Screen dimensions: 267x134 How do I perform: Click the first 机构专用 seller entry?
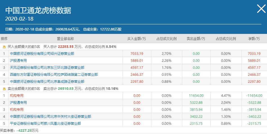(x=17, y=95)
